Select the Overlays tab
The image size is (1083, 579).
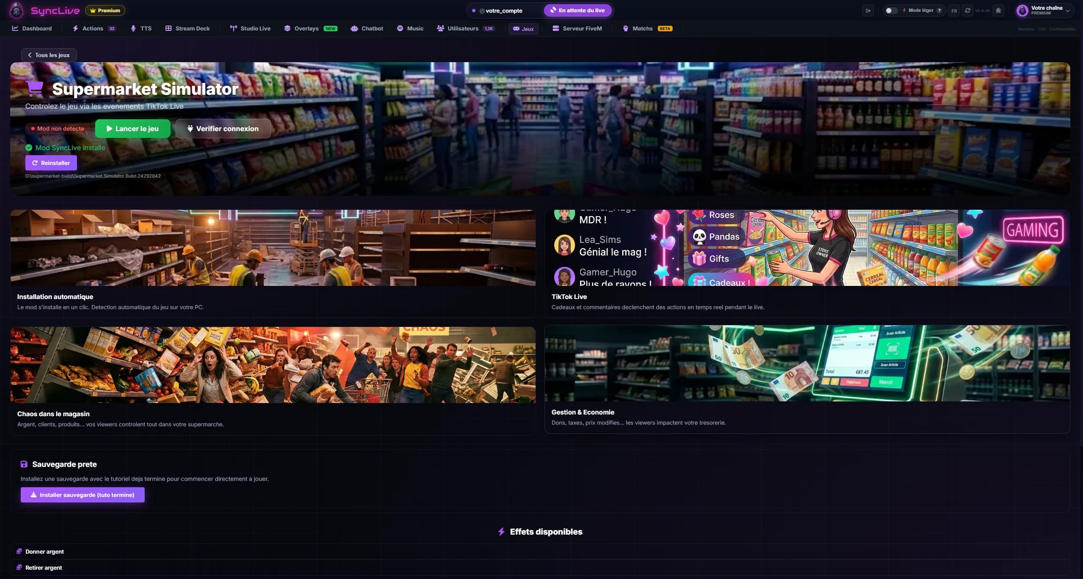311,28
